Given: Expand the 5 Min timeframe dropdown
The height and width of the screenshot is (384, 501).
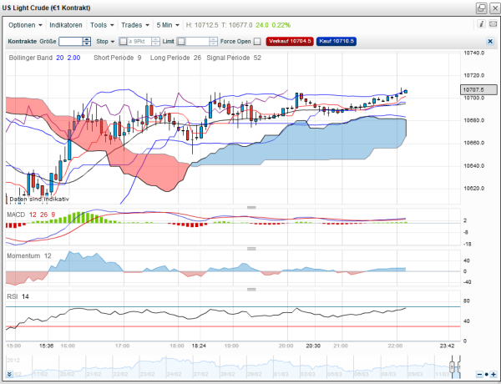Looking at the screenshot, I should [169, 25].
